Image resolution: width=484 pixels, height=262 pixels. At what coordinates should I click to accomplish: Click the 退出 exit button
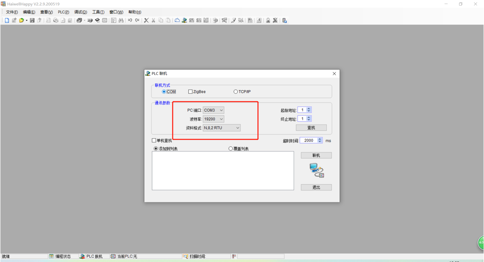(316, 187)
